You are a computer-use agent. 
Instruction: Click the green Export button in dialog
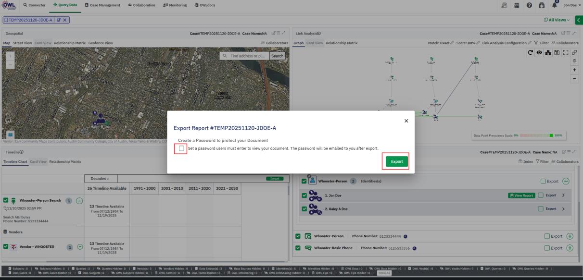coord(396,162)
